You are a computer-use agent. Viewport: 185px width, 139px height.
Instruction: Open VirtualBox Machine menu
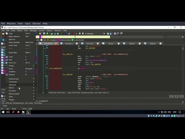[x=11, y=23]
